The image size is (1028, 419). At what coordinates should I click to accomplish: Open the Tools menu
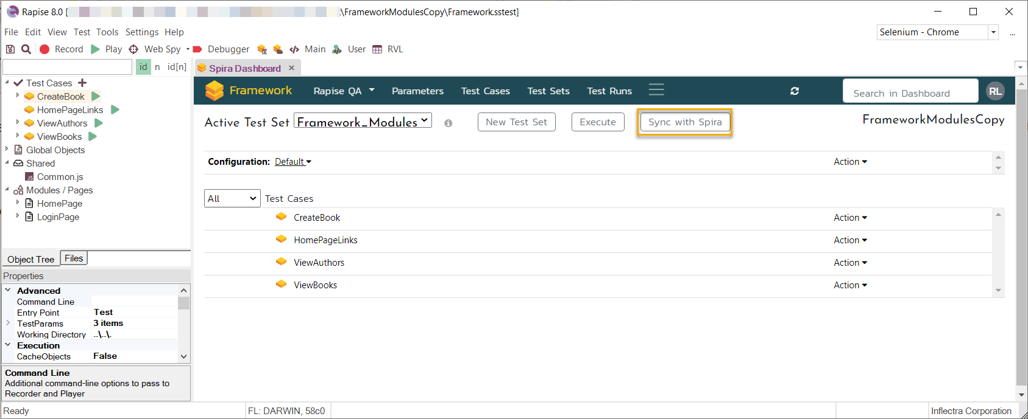[107, 32]
